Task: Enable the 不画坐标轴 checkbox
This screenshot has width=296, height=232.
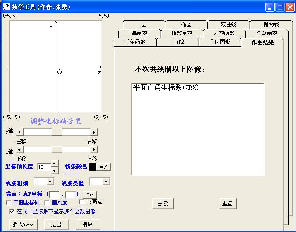Action: (x=8, y=203)
